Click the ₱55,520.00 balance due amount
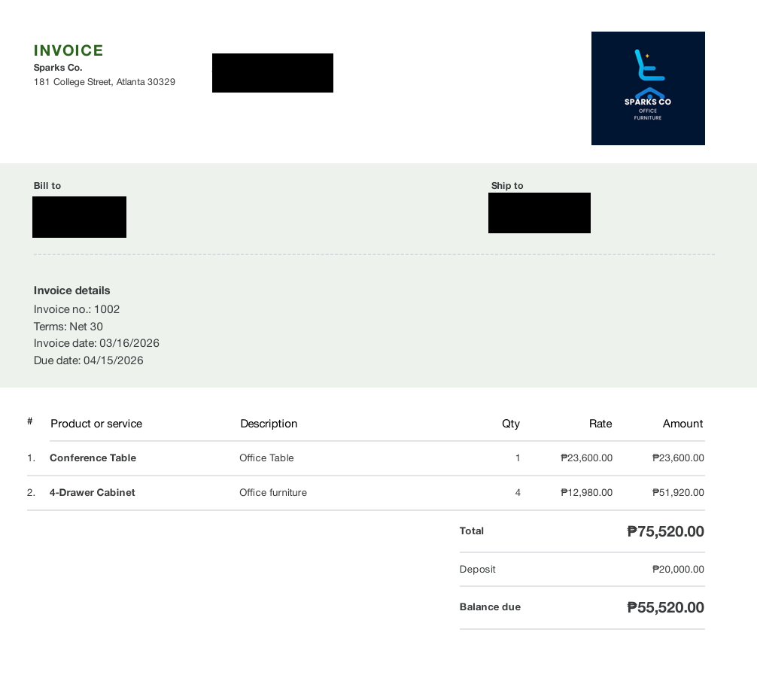The width and height of the screenshot is (757, 681). pyautogui.click(x=665, y=607)
